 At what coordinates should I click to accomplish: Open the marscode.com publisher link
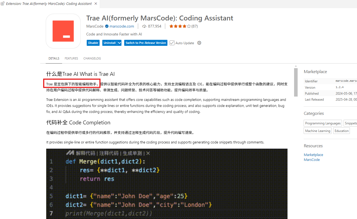[122, 26]
